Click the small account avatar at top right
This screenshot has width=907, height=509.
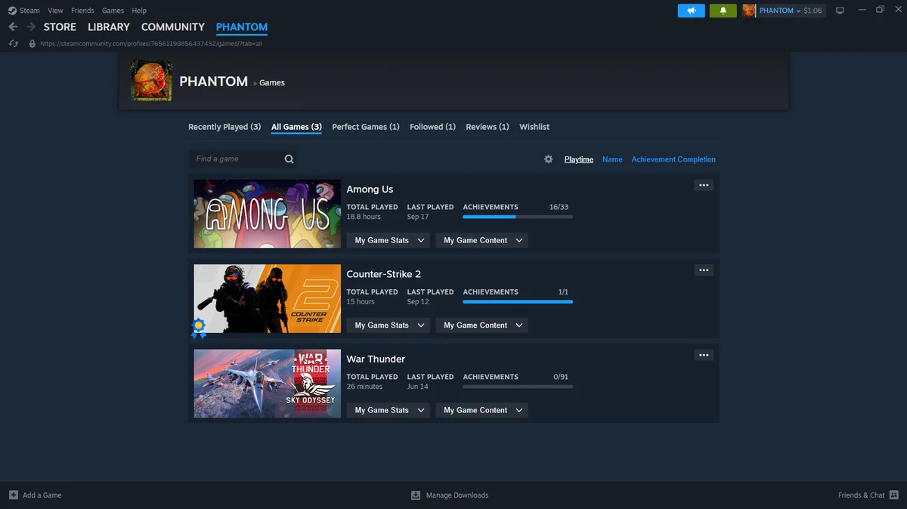pos(749,11)
